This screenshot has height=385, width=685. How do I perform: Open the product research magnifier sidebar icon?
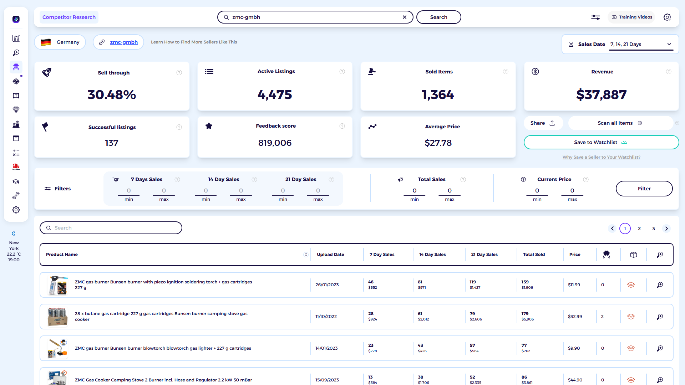click(x=16, y=53)
